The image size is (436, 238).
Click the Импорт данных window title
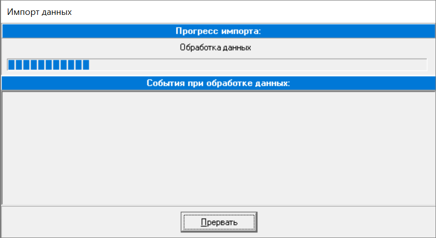pos(39,12)
